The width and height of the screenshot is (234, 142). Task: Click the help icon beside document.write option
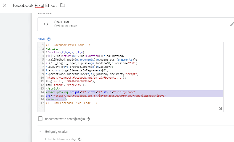point(88,119)
